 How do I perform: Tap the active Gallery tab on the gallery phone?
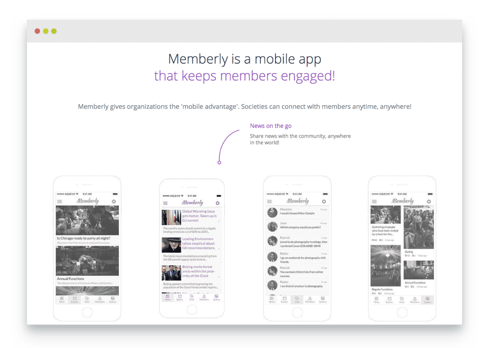click(428, 300)
